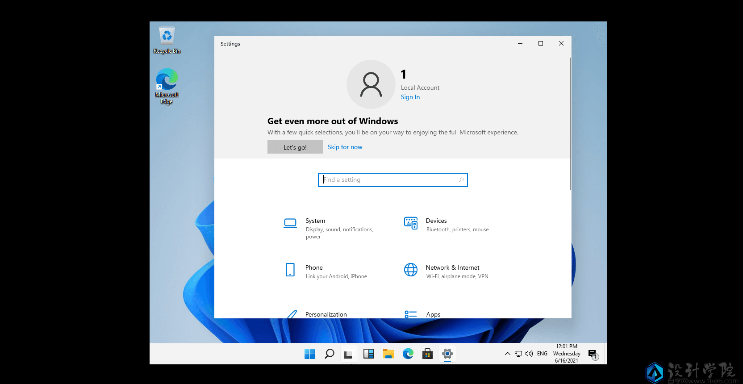Click 'Get even more out of Windows' heading
The width and height of the screenshot is (743, 384).
click(333, 121)
